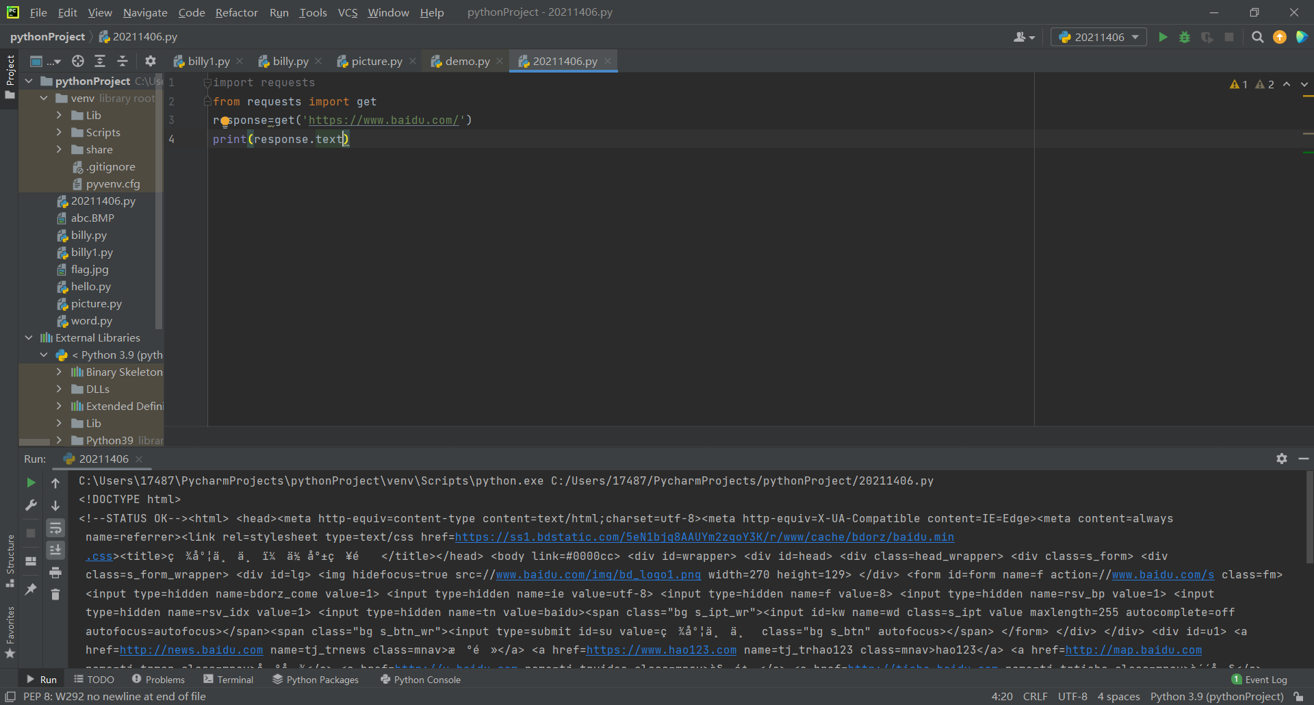This screenshot has width=1314, height=705.
Task: Open run configuration wrench icon
Action: click(x=31, y=505)
